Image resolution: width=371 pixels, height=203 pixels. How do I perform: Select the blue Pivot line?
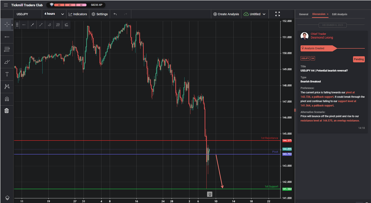click(147, 154)
